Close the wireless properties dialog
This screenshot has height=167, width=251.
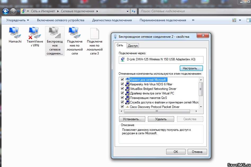pos(203,35)
